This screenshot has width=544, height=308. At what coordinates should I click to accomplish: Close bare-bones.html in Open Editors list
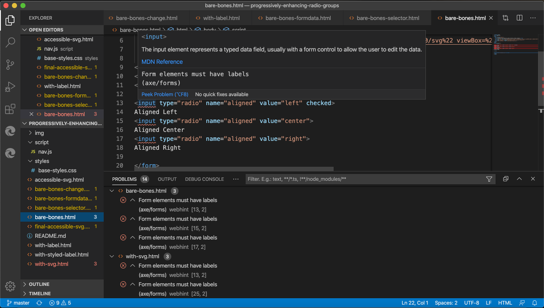pos(31,114)
